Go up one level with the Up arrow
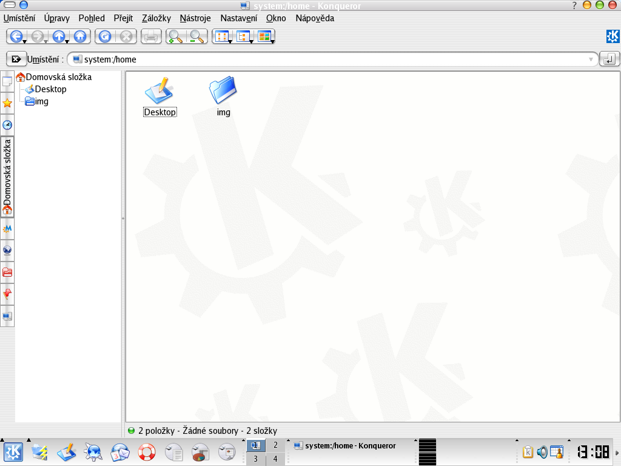Image resolution: width=621 pixels, height=466 pixels. pyautogui.click(x=59, y=36)
